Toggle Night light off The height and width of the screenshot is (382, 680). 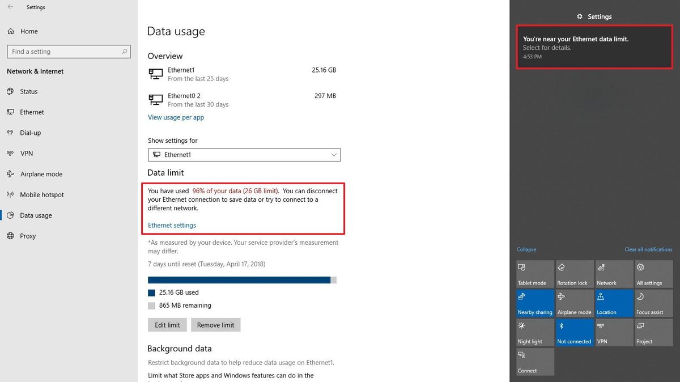[x=534, y=332]
